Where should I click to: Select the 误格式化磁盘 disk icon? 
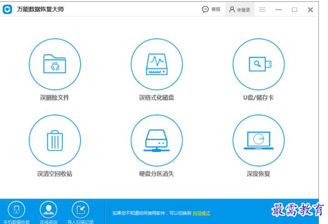point(157,64)
